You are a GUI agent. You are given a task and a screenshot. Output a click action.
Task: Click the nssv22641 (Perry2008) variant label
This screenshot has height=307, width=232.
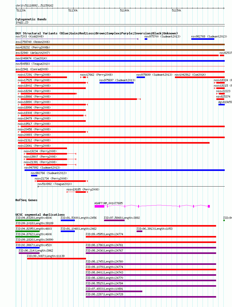[34, 146]
